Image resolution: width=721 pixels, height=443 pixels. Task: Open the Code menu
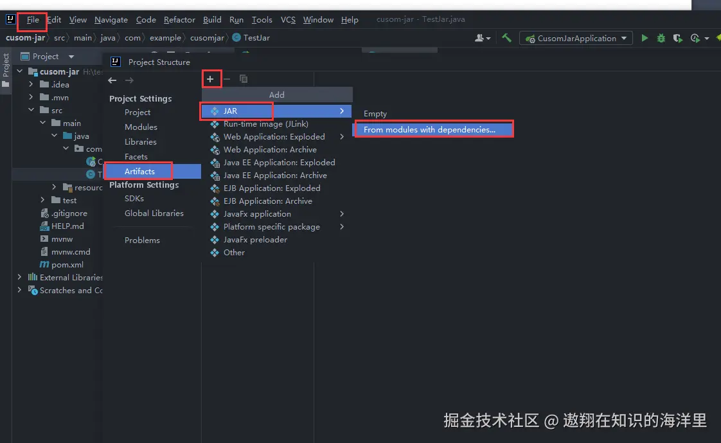[146, 20]
